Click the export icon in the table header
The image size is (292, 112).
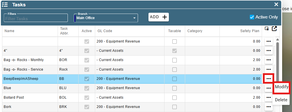click(x=274, y=29)
